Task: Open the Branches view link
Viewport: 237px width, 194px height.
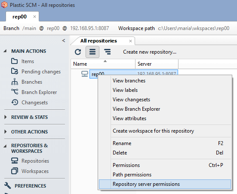Action: click(x=32, y=82)
